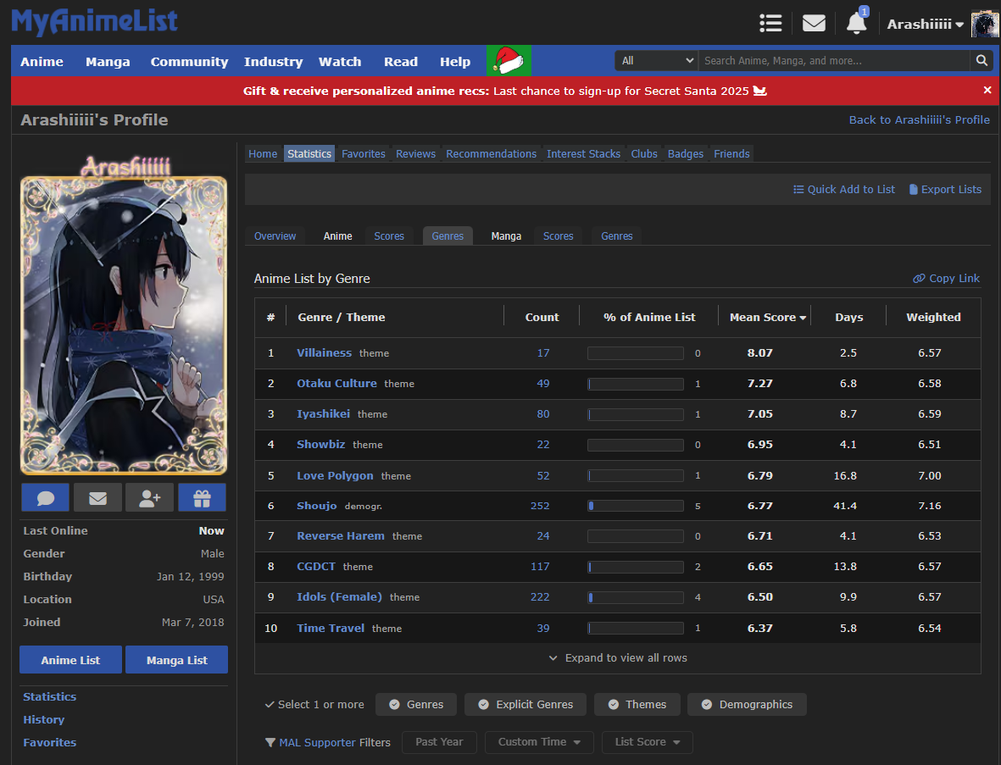Click the gift icon button under profile picture

pos(202,497)
